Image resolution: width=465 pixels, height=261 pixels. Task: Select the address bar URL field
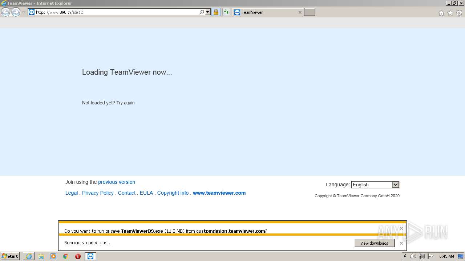click(x=116, y=12)
